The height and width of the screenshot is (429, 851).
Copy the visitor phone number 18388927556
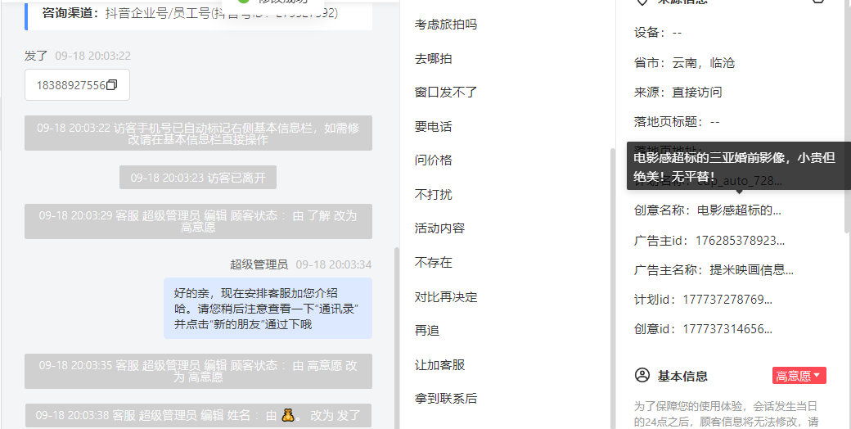tap(112, 84)
